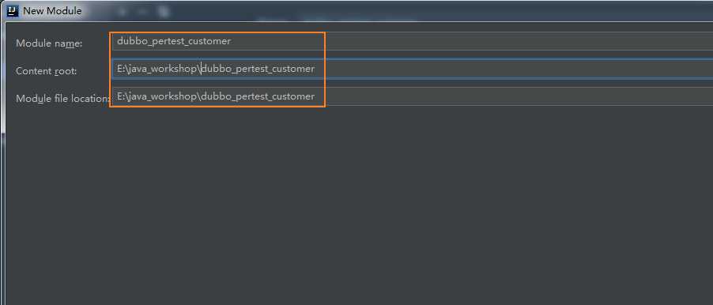Click the "Module file location:" label
713x305 pixels.
pos(62,99)
